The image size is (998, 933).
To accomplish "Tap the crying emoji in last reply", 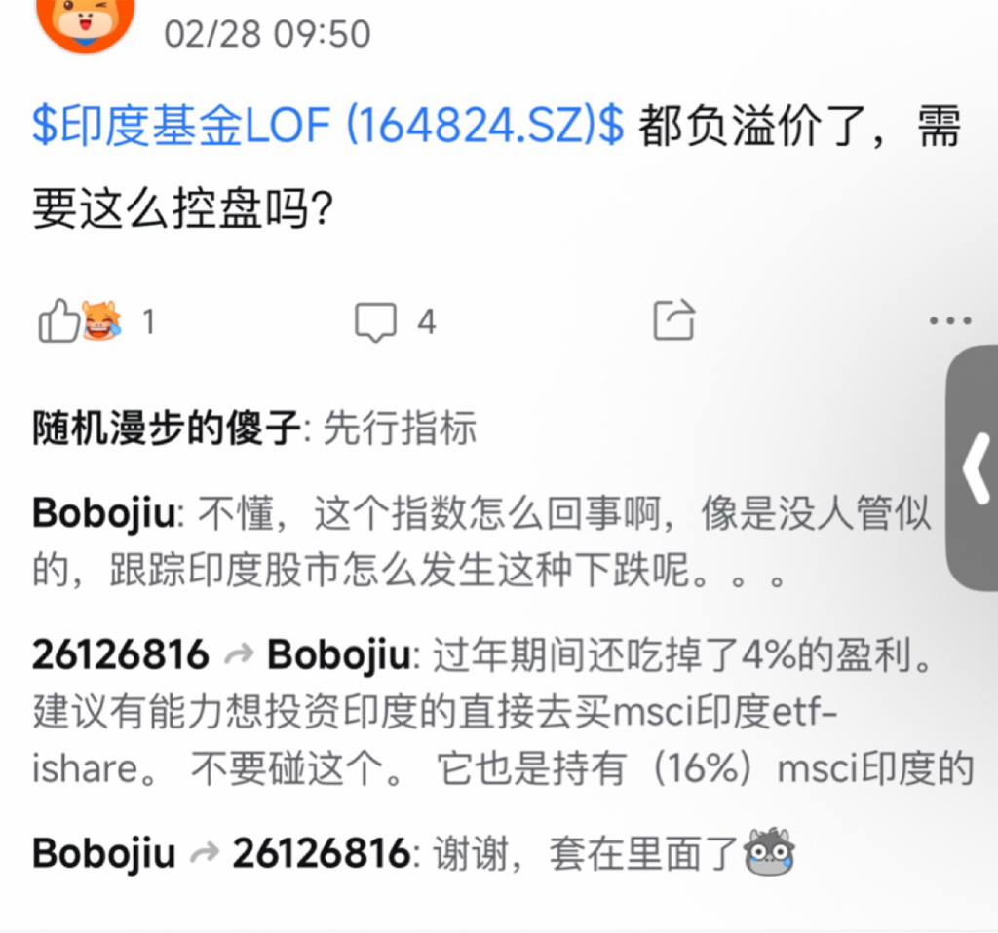I will (770, 852).
